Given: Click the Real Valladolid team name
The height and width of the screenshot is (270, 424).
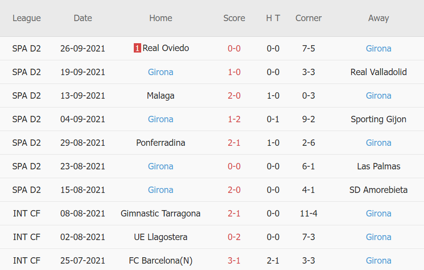Looking at the screenshot, I should [378, 72].
